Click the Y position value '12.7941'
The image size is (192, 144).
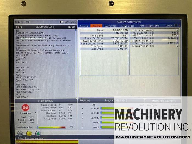point(95,113)
